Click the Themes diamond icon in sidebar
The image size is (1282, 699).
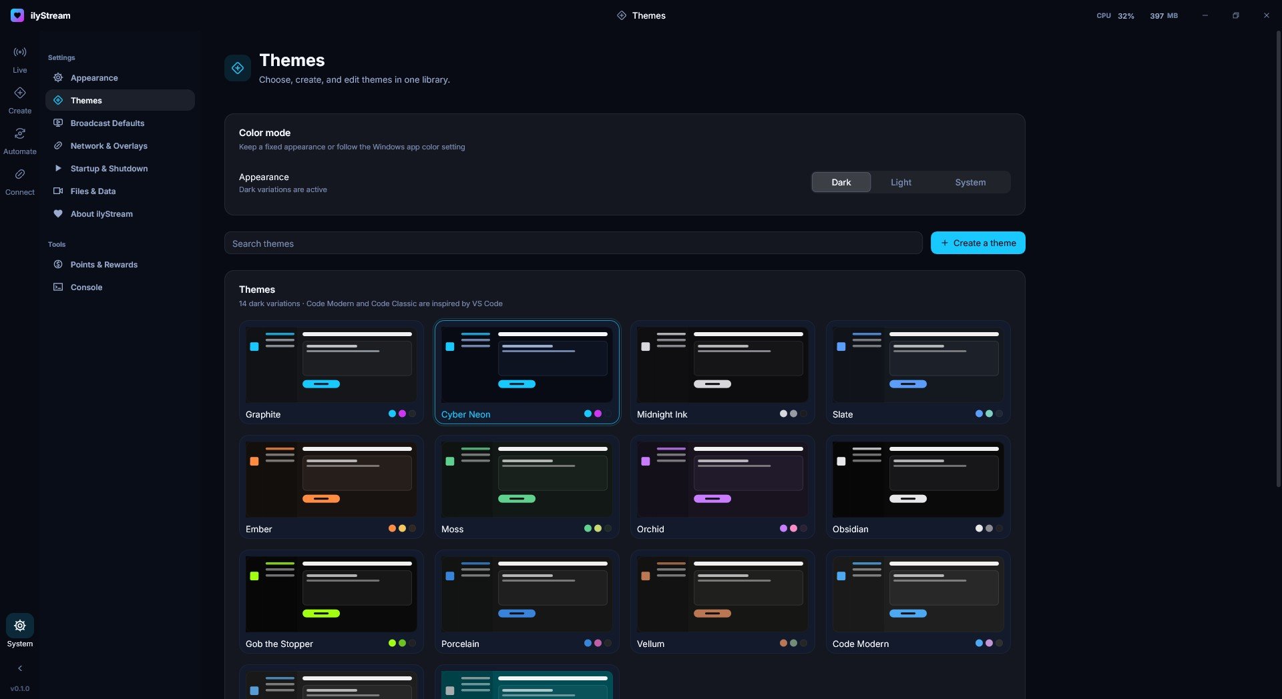(x=58, y=100)
